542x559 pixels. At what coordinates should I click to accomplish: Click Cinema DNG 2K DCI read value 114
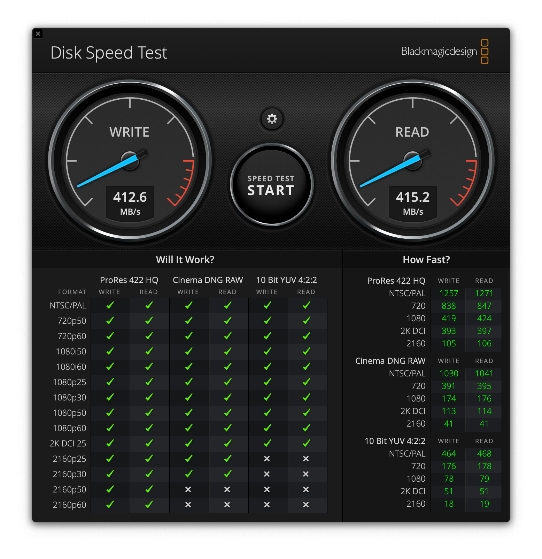click(x=484, y=411)
